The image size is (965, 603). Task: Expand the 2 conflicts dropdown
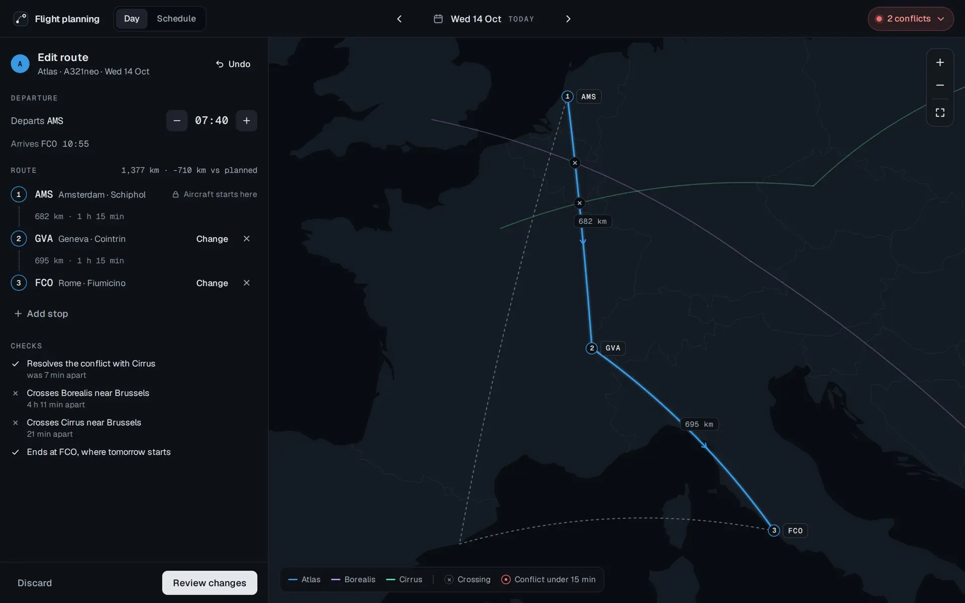(910, 19)
